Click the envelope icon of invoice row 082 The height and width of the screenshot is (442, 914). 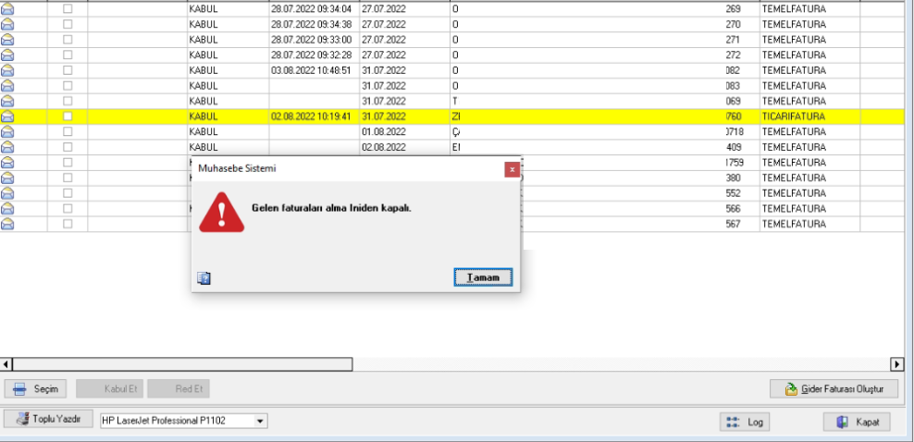[7, 70]
